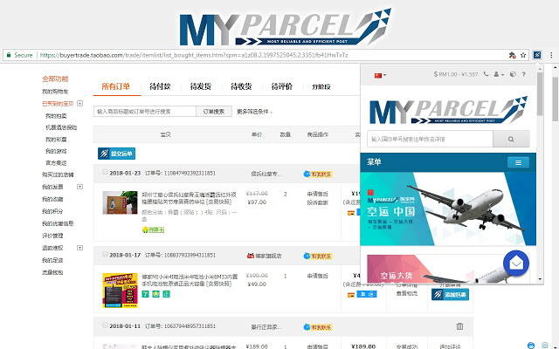The height and width of the screenshot is (349, 559).
Task: Bookmark this page with the star icon
Action: point(523,55)
